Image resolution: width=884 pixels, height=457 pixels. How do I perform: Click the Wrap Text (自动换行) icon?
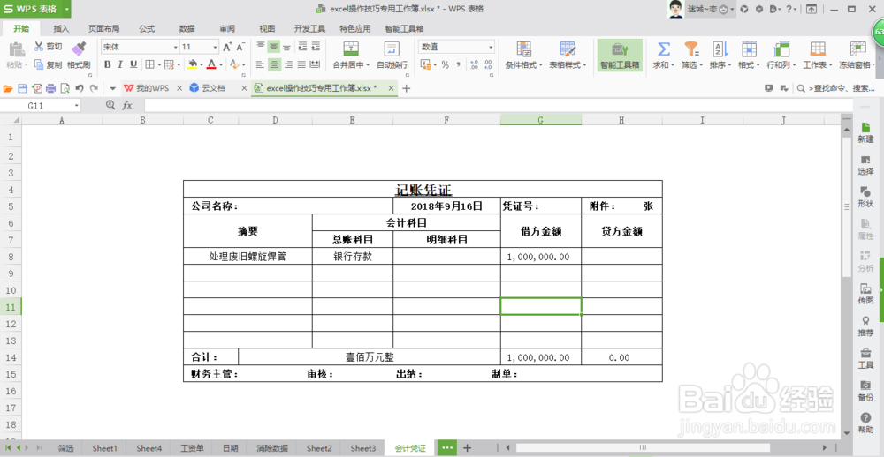(x=392, y=49)
